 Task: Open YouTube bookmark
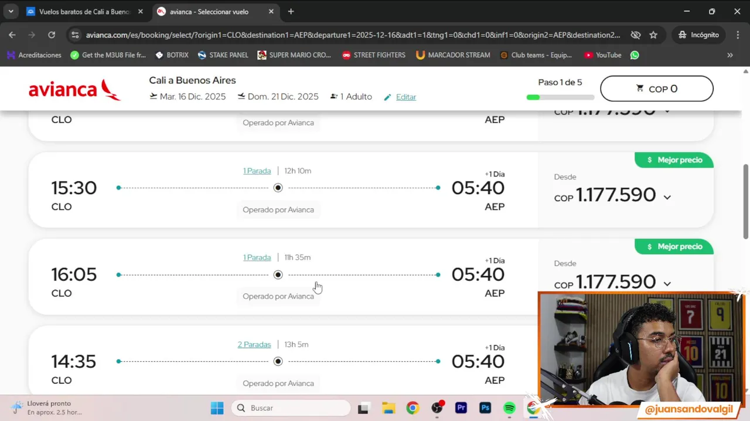pos(602,55)
